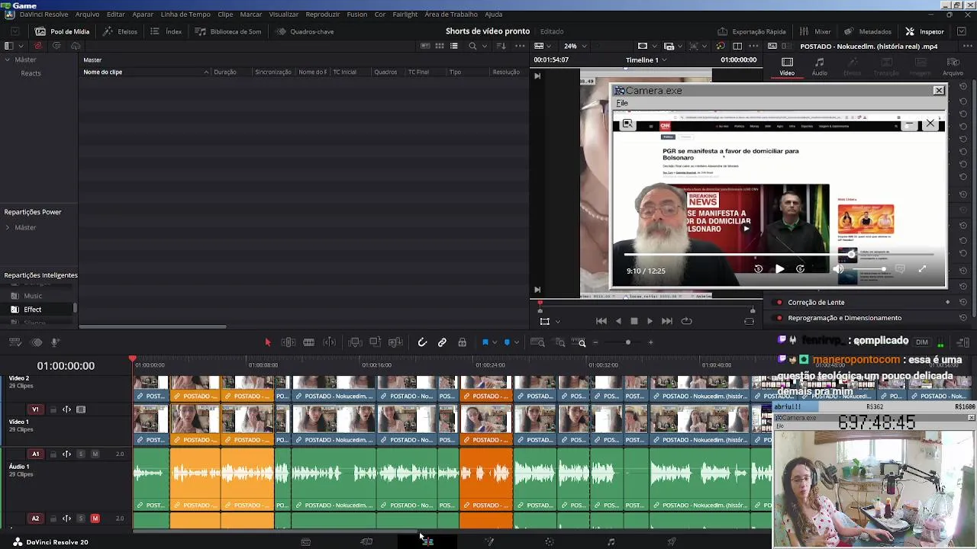Jump to the first frame
The height and width of the screenshot is (549, 977).
pyautogui.click(x=601, y=321)
